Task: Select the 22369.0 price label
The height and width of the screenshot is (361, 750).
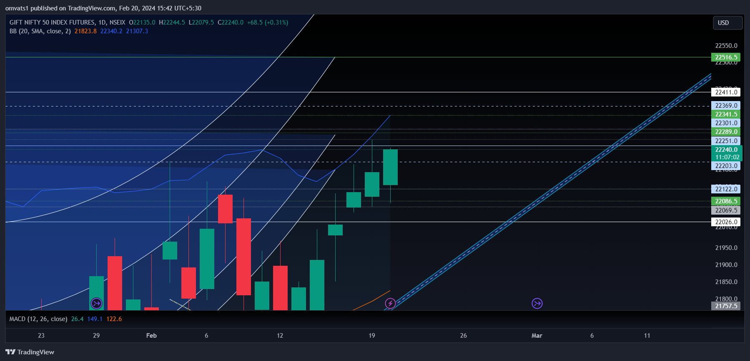Action: (x=726, y=106)
